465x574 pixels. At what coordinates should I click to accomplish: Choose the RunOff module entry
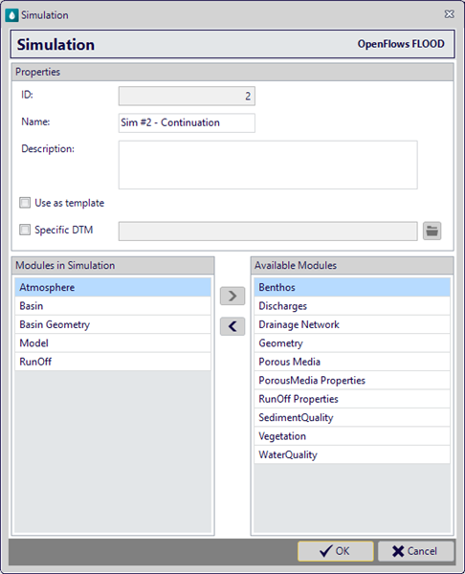pos(113,362)
